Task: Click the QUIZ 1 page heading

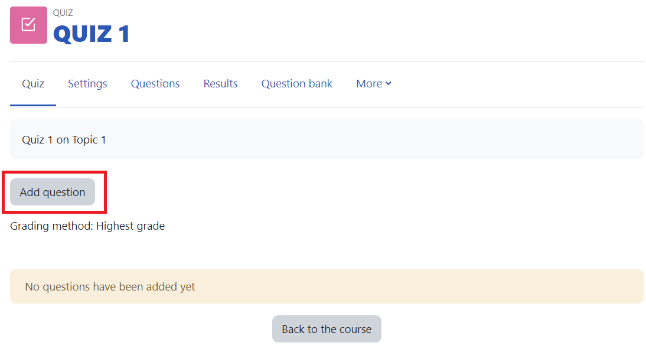Action: pos(92,34)
